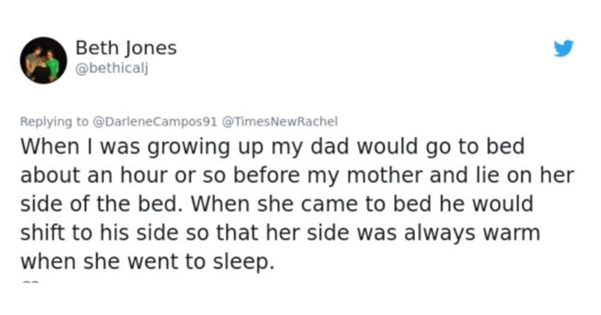Click the blue Twitter bird logo

(x=563, y=49)
